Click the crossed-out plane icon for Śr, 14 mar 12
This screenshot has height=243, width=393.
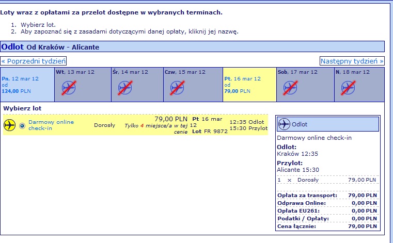[x=125, y=88]
